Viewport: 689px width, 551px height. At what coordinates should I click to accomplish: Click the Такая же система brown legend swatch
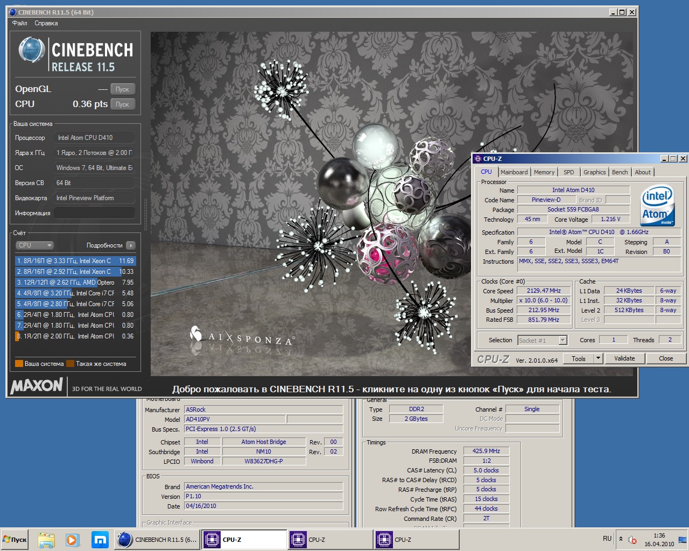coord(70,364)
